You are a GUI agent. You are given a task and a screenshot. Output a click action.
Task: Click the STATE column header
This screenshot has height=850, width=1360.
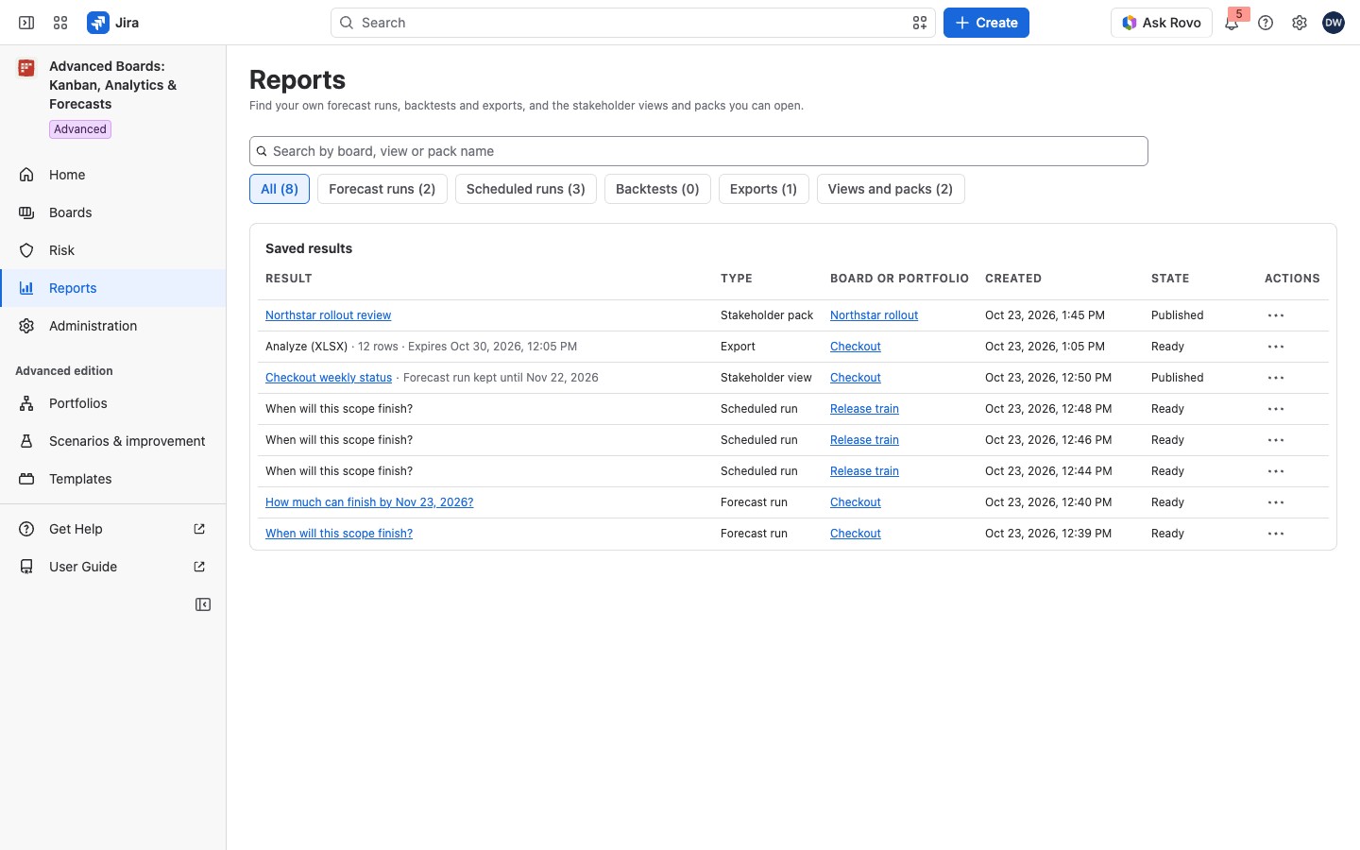pos(1170,279)
